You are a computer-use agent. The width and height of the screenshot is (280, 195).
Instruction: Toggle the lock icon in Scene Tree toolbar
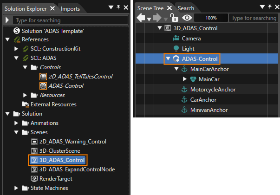174,18
